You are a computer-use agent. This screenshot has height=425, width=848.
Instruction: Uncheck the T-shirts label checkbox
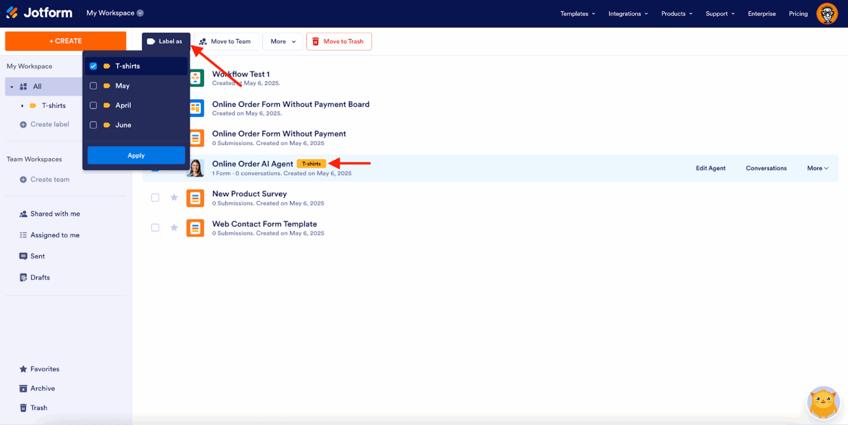pyautogui.click(x=93, y=66)
